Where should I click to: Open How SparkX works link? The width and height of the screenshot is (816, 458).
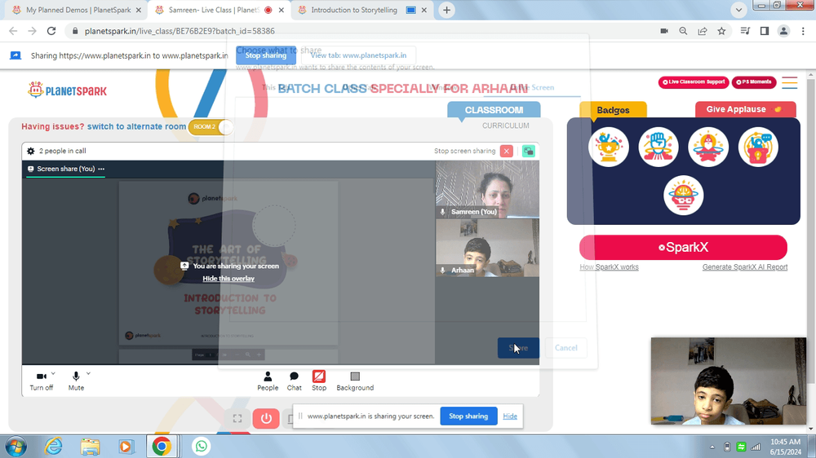click(x=609, y=266)
